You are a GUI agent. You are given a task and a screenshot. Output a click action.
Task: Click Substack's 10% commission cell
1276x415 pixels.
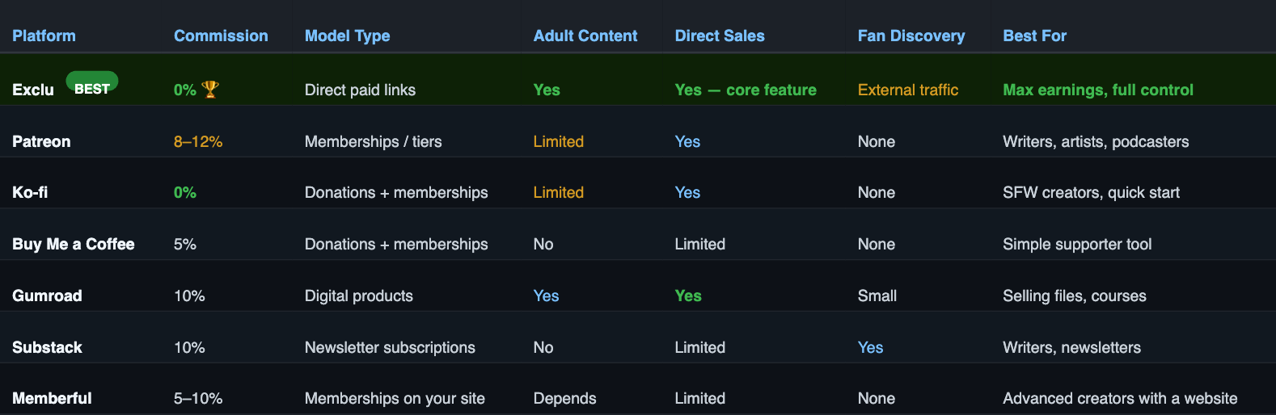tap(189, 347)
